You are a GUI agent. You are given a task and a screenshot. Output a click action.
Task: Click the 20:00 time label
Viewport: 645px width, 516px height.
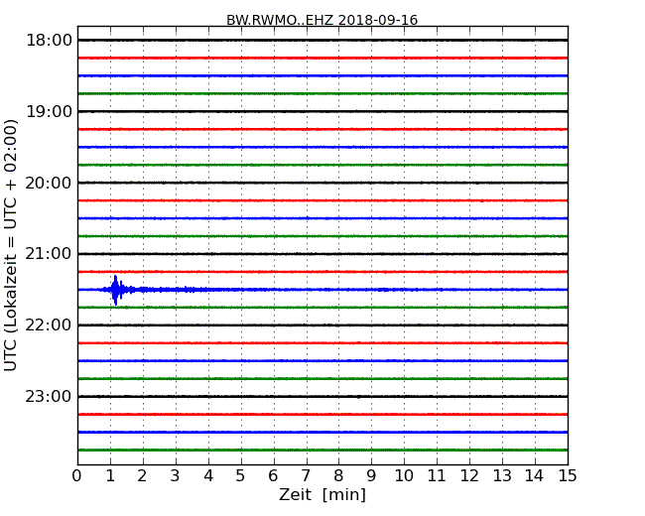[49, 183]
